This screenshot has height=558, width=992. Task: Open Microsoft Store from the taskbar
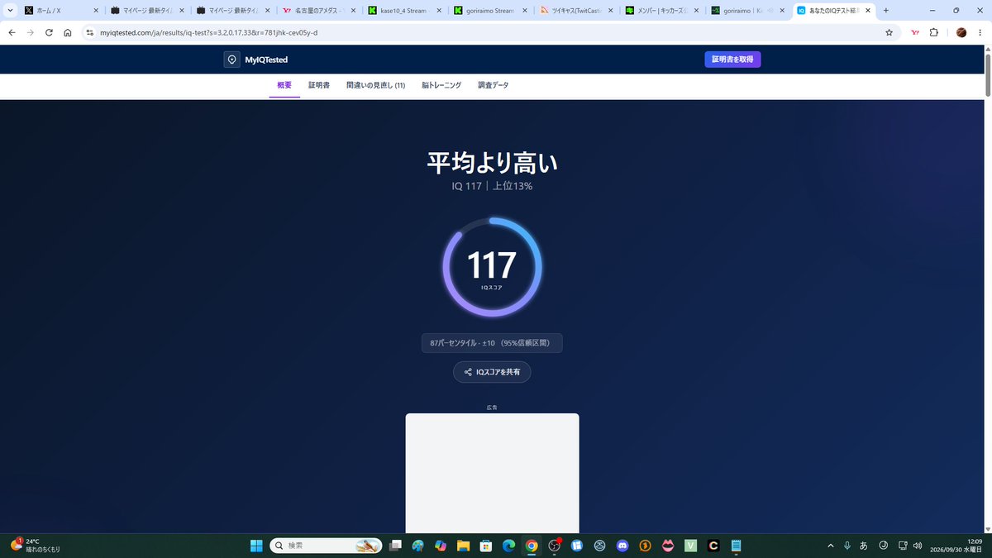point(486,546)
